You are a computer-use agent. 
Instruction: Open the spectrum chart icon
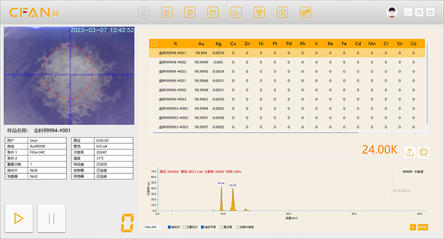pos(236,12)
